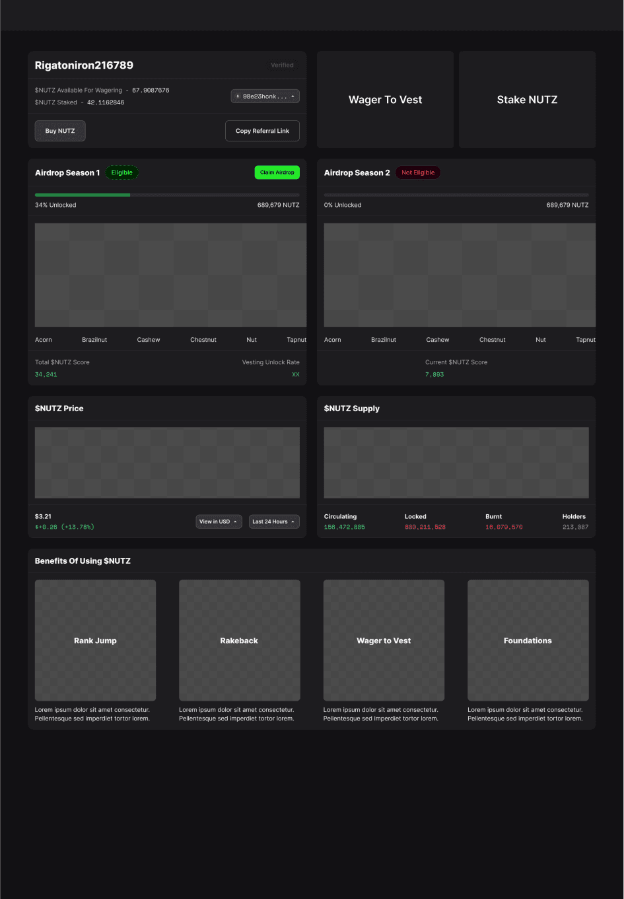Open the Rank Jump benefit card
This screenshot has width=624, height=899.
[x=95, y=640]
